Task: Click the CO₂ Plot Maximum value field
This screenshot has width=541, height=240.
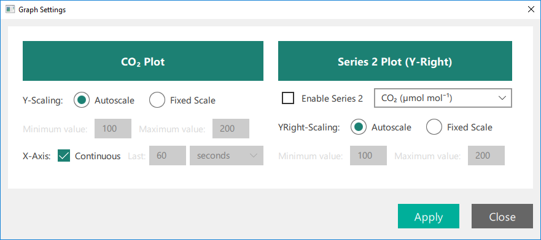Action: point(231,129)
